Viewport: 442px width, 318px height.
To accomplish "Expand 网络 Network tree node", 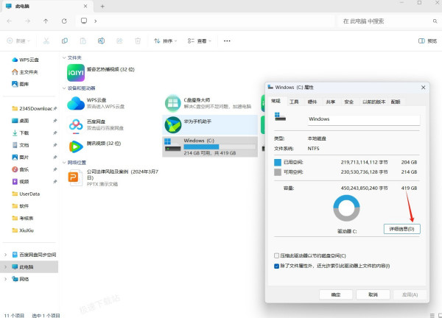I will click(x=5, y=279).
